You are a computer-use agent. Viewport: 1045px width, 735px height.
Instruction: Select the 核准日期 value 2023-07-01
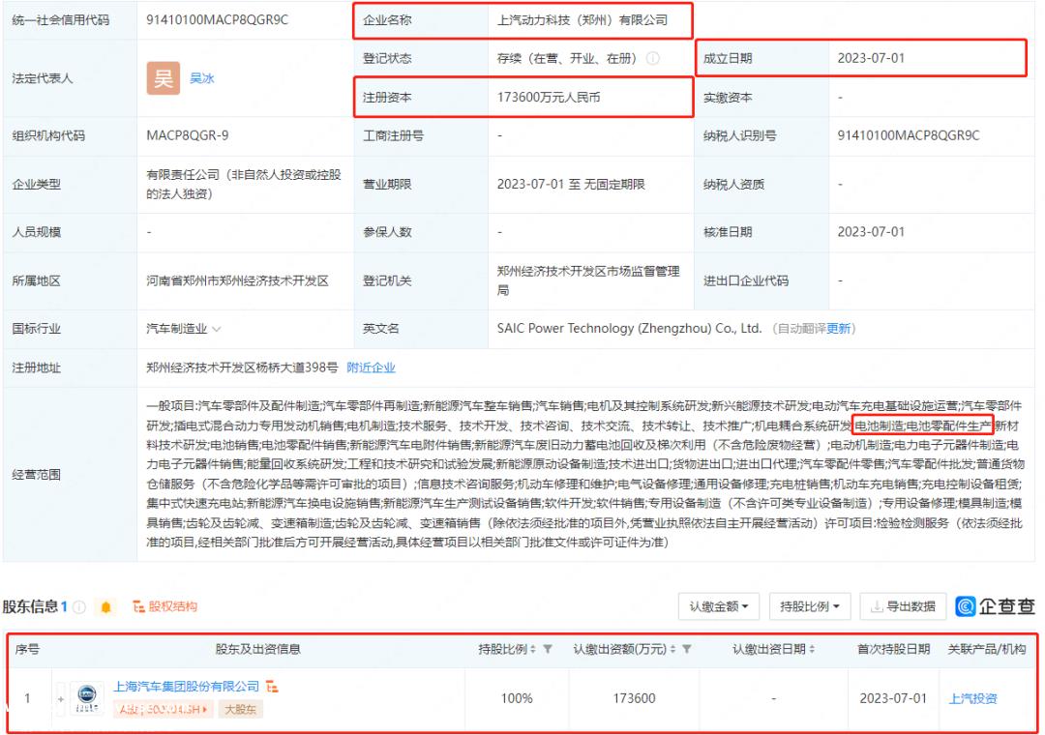[x=871, y=232]
